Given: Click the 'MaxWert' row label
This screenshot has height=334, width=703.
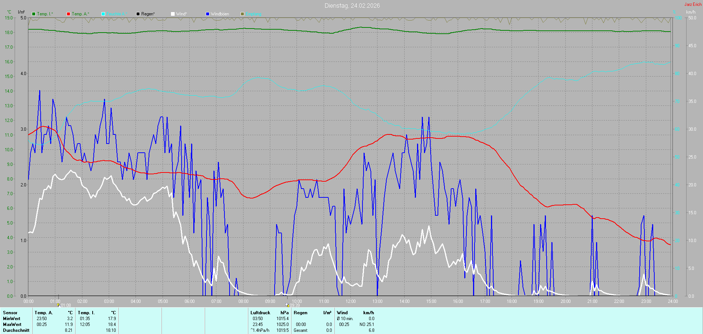Looking at the screenshot, I should [12, 324].
